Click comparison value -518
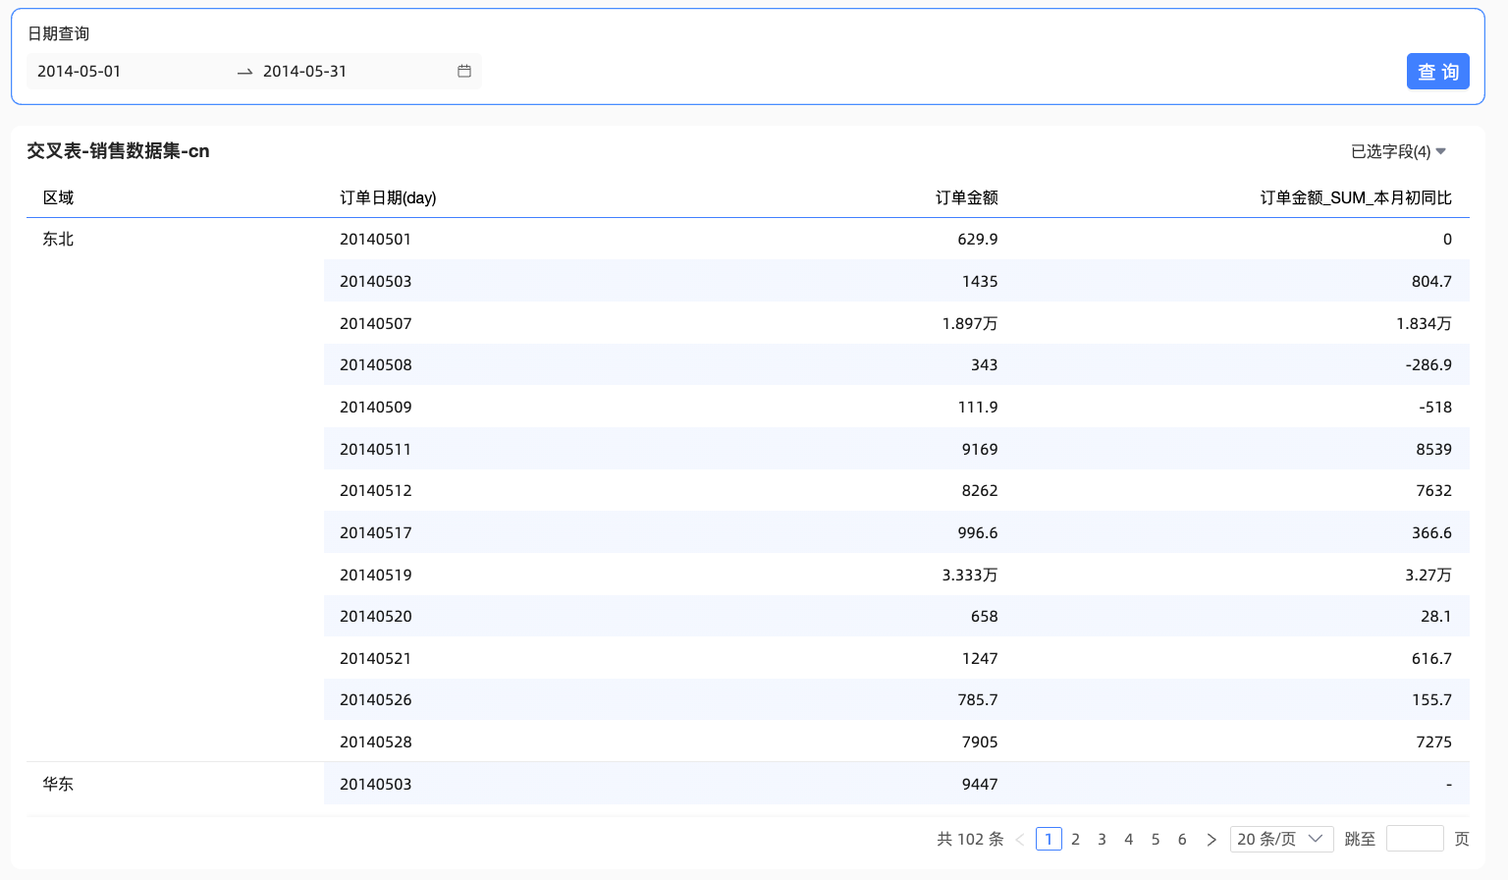The width and height of the screenshot is (1508, 880). point(1435,407)
